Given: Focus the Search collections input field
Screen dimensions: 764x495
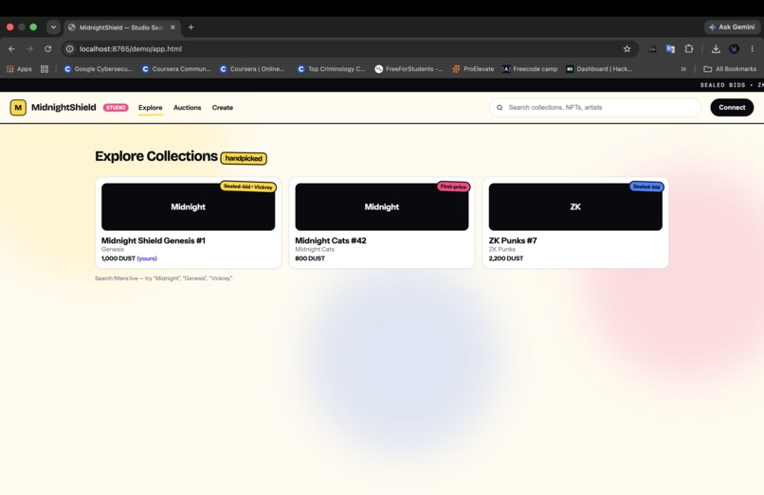Looking at the screenshot, I should coord(595,108).
